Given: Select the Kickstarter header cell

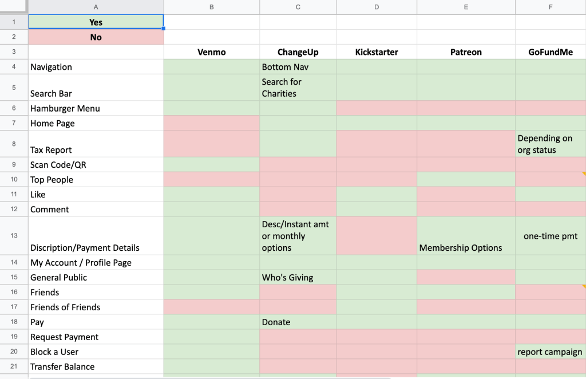Looking at the screenshot, I should pos(376,52).
